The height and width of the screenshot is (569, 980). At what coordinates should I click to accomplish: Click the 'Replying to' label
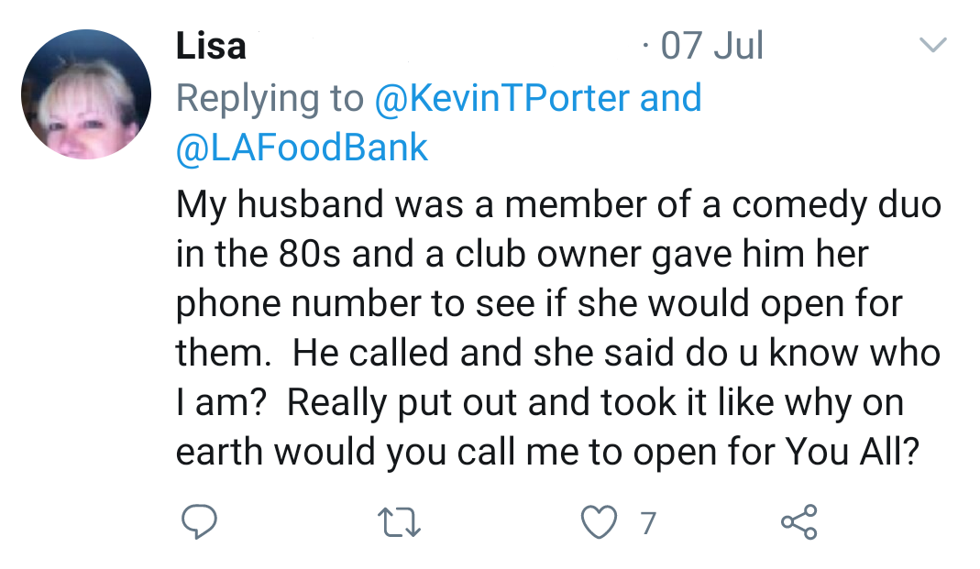[x=270, y=98]
